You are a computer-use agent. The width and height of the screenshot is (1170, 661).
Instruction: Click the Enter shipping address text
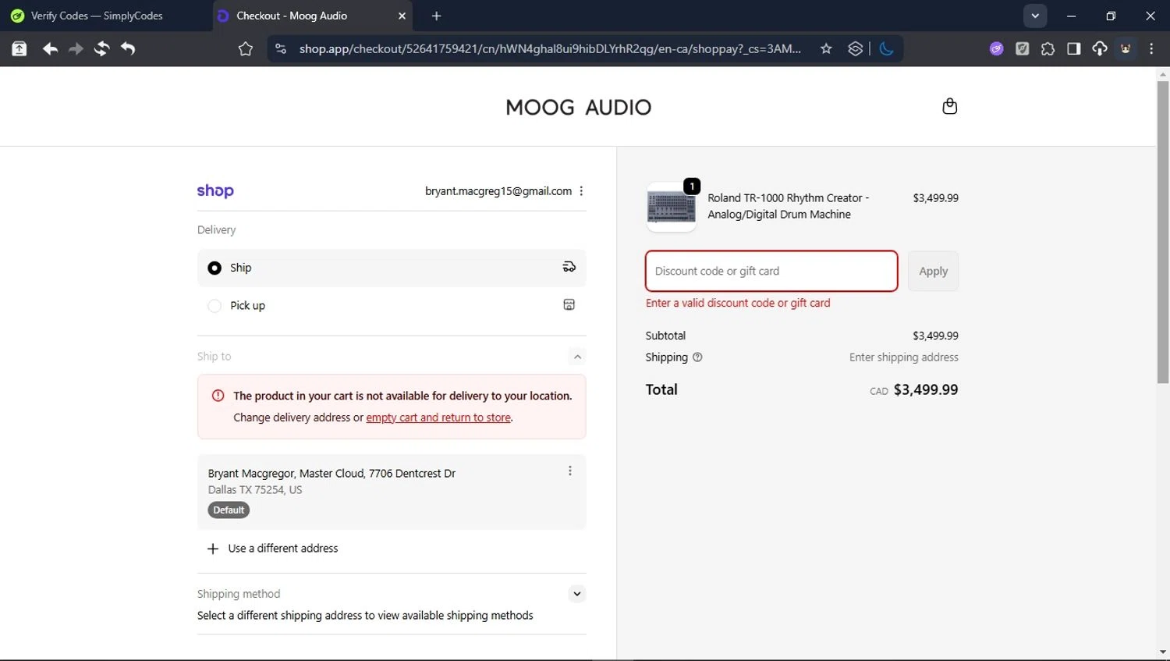tap(903, 357)
